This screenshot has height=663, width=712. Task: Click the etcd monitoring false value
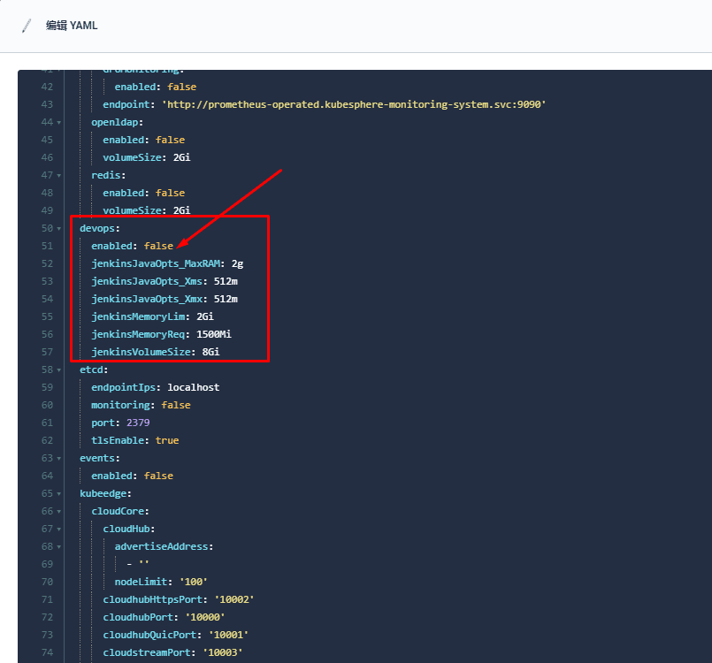pyautogui.click(x=176, y=405)
